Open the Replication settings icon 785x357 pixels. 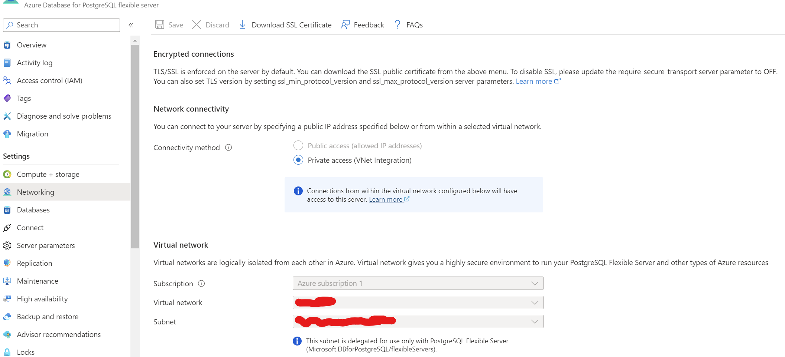click(7, 263)
